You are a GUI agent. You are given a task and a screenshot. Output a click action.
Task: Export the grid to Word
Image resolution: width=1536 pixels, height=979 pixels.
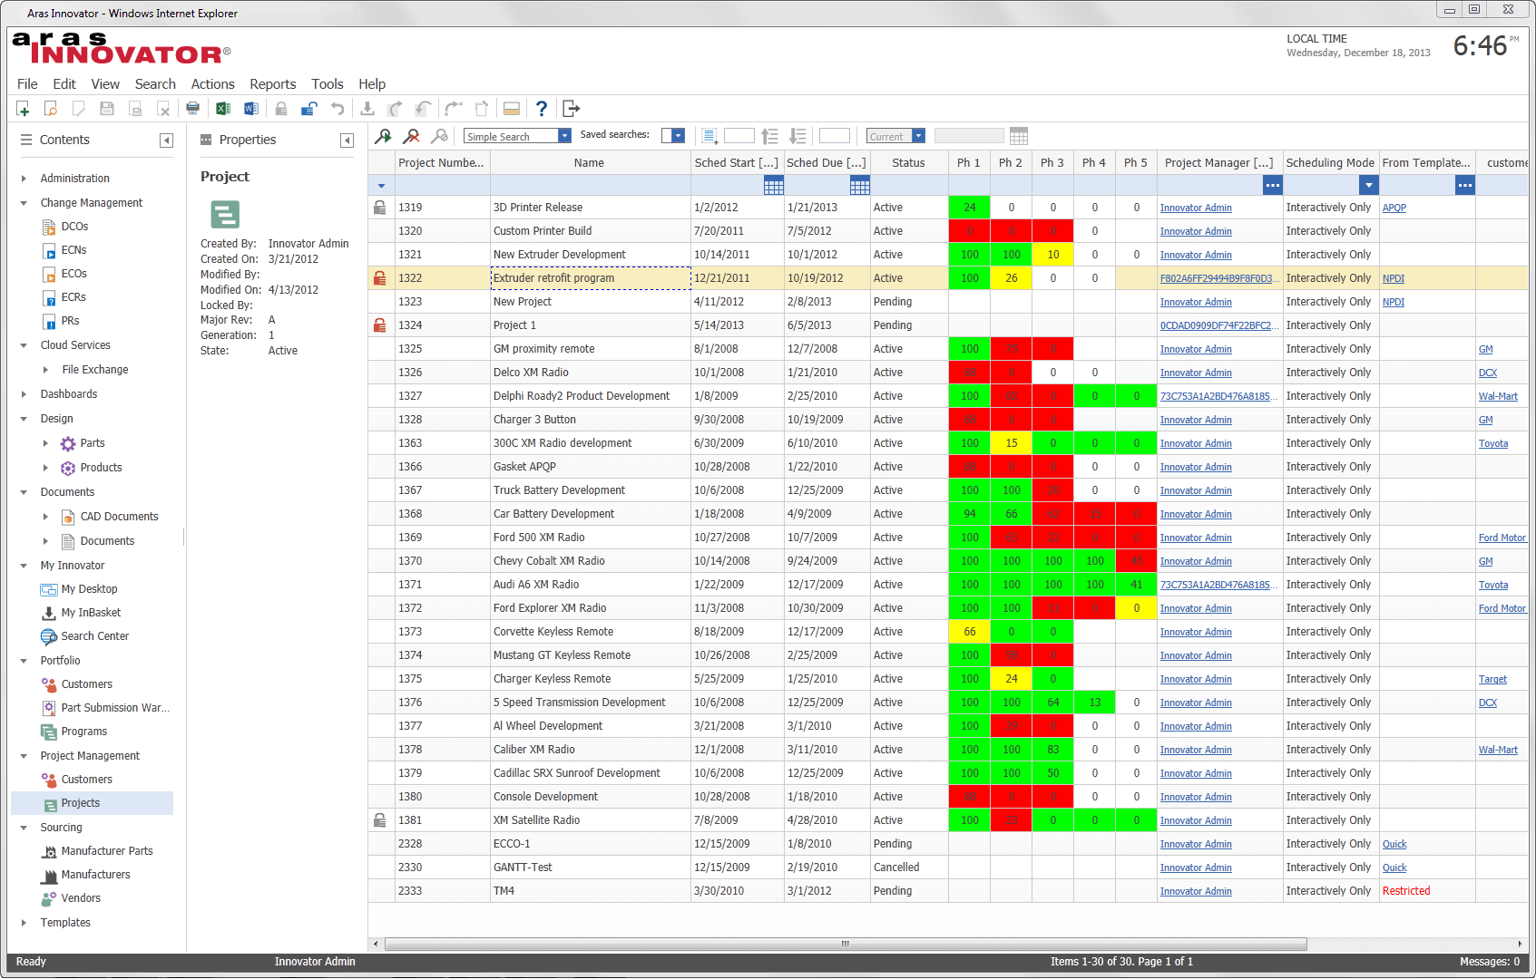tap(251, 109)
